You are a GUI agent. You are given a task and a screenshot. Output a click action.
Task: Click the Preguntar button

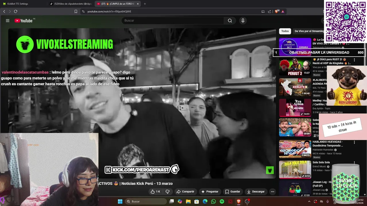click(210, 191)
